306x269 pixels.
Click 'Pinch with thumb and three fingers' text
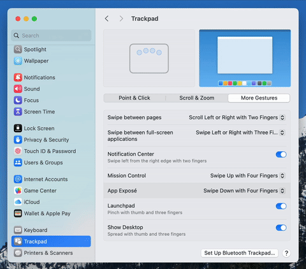145,212
